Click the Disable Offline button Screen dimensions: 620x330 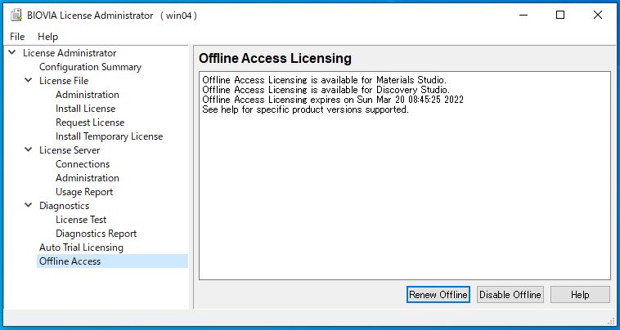(510, 295)
